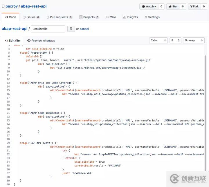209x187 pixels.
Task: Open the Wiki tab
Action: pyautogui.click(x=111, y=17)
